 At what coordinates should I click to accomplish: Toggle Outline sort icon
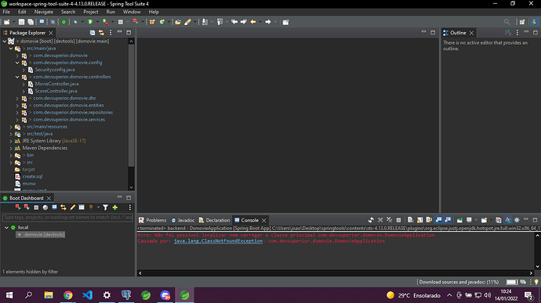[508, 33]
